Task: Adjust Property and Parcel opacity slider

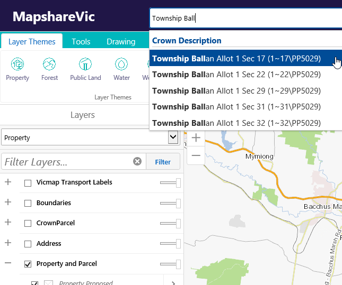Action: pos(170,264)
